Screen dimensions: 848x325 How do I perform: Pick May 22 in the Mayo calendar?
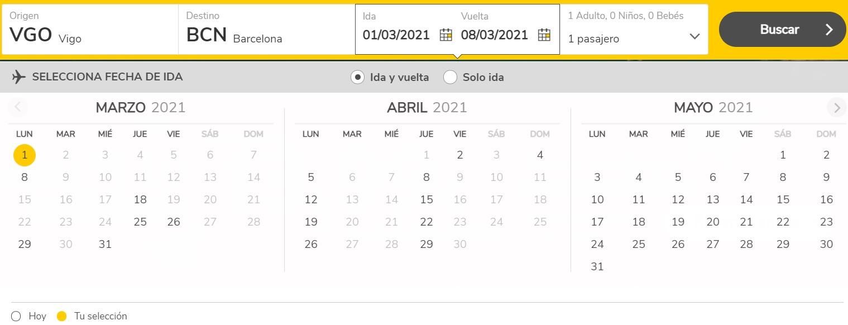783,222
